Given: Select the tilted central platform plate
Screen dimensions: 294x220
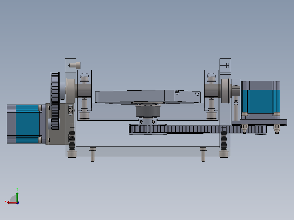Looking at the screenshot, I should coord(148,96).
